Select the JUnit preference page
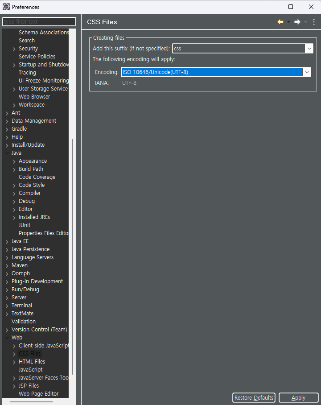 click(25, 225)
